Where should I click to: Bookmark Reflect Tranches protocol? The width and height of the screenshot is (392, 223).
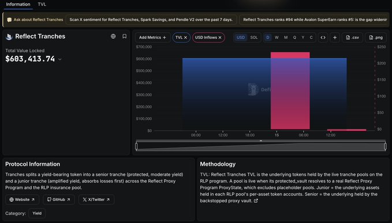[125, 36]
